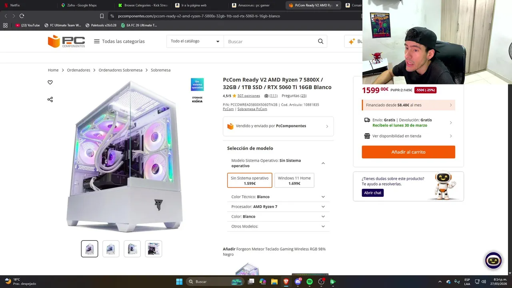
Task: Open PcComponentes home via logo
Action: point(66,41)
